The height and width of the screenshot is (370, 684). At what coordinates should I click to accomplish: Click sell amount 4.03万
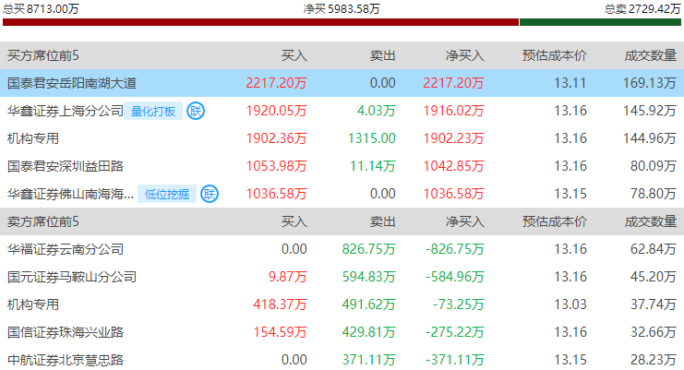(x=376, y=111)
